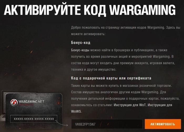The width and height of the screenshot is (184, 132).
Task: Select the Код с подарочной карты heading
Action: (111, 78)
